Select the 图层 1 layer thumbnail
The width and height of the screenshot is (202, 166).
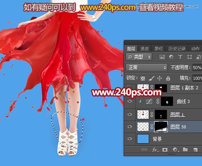coord(143,114)
